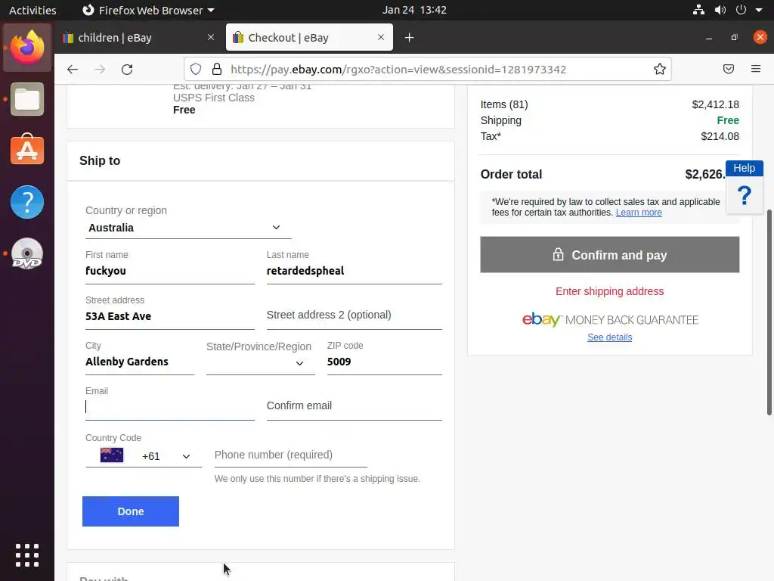
Task: Open the Files app in the dock
Action: point(27,100)
